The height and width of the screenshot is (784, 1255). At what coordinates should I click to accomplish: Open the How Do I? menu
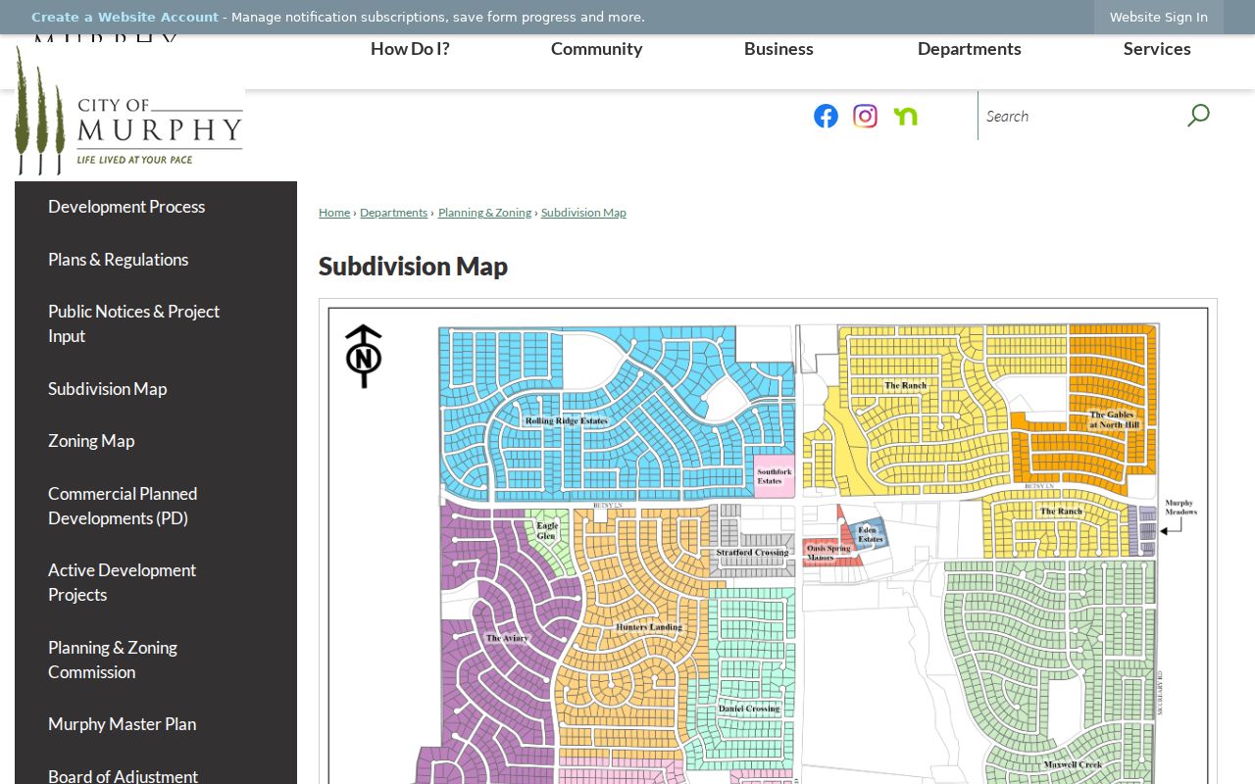tap(410, 49)
